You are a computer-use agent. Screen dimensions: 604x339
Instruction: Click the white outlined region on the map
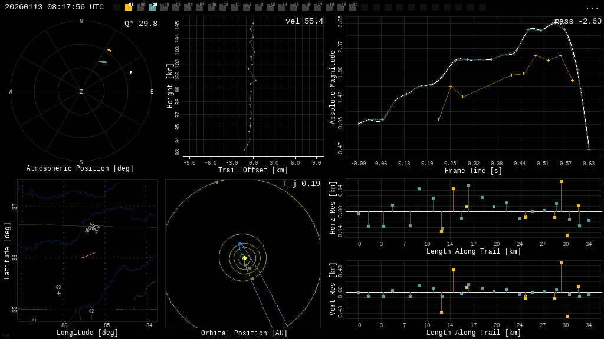coord(92,228)
